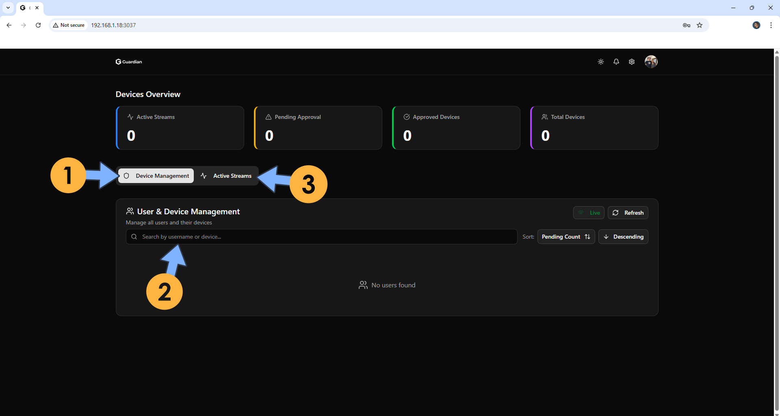This screenshot has width=780, height=416.
Task: Expand the browser tab search dropdown
Action: click(8, 8)
